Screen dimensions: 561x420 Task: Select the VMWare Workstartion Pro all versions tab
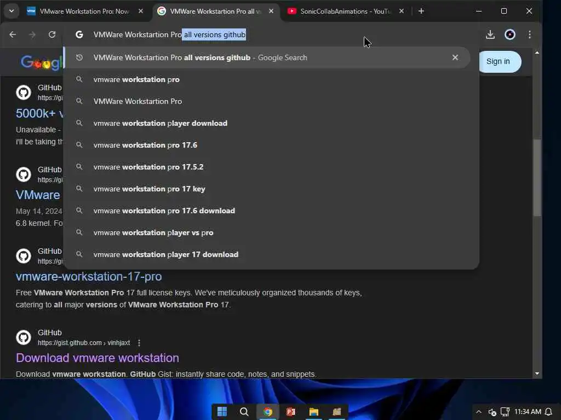[215, 11]
